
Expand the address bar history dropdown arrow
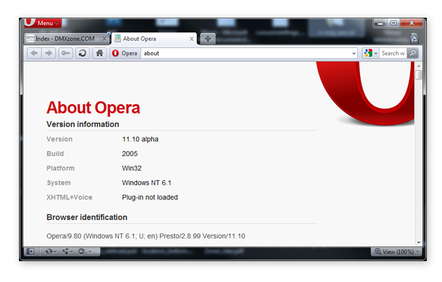tap(354, 54)
